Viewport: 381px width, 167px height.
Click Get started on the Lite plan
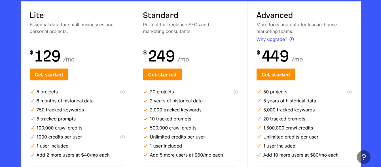49,74
